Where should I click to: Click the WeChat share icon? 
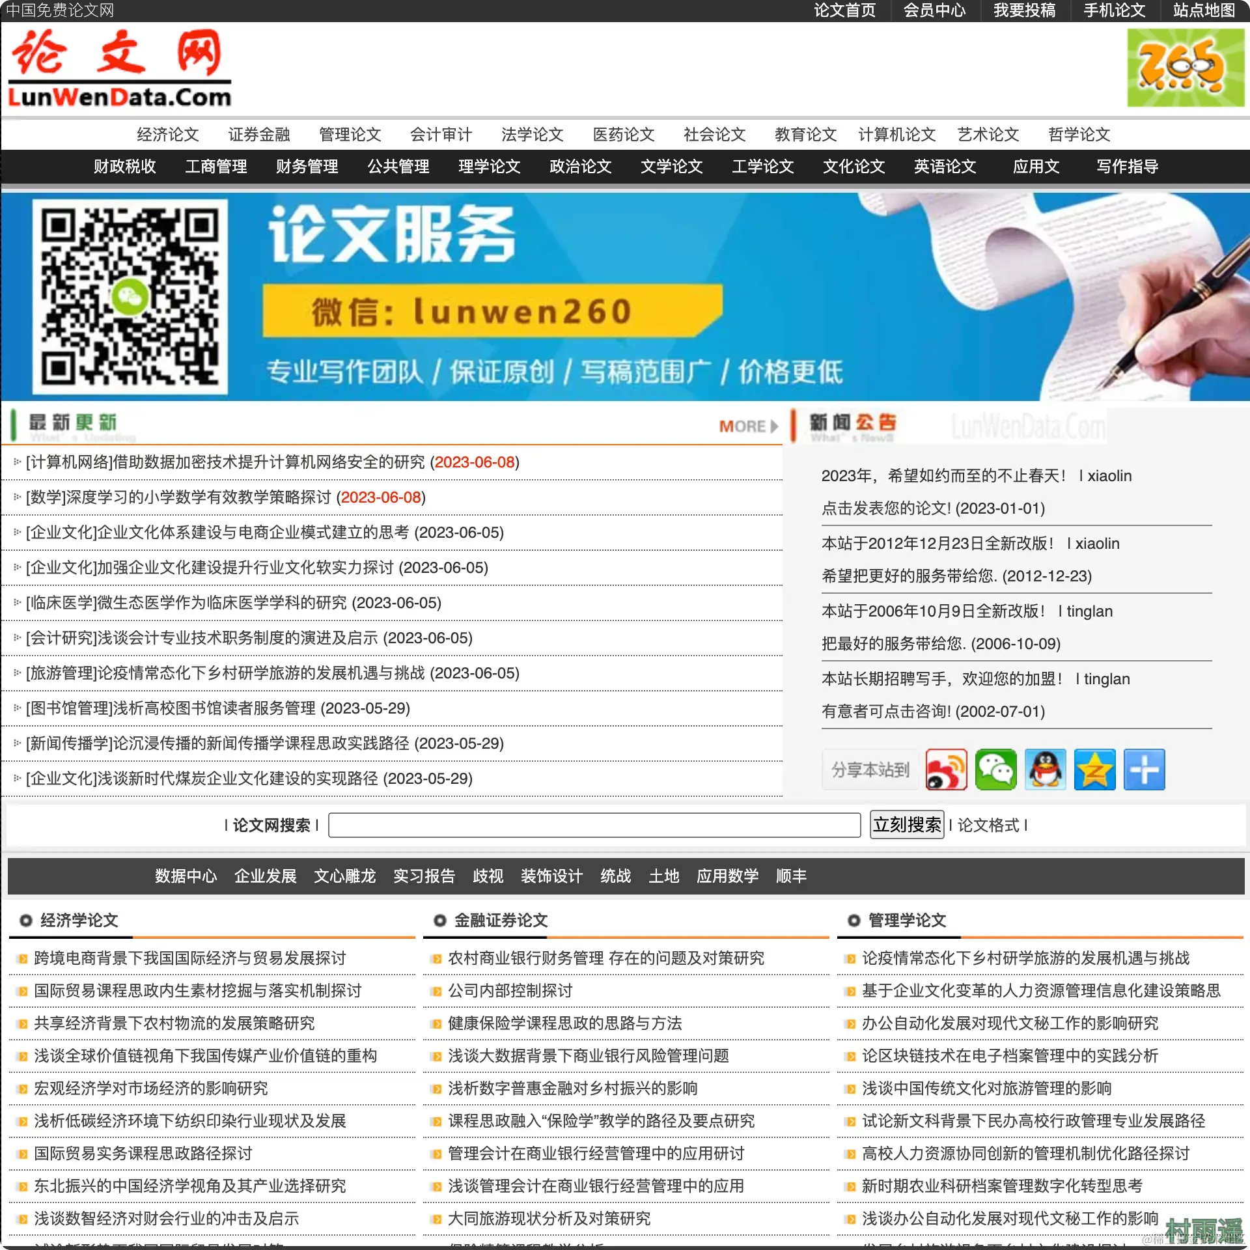pyautogui.click(x=995, y=770)
